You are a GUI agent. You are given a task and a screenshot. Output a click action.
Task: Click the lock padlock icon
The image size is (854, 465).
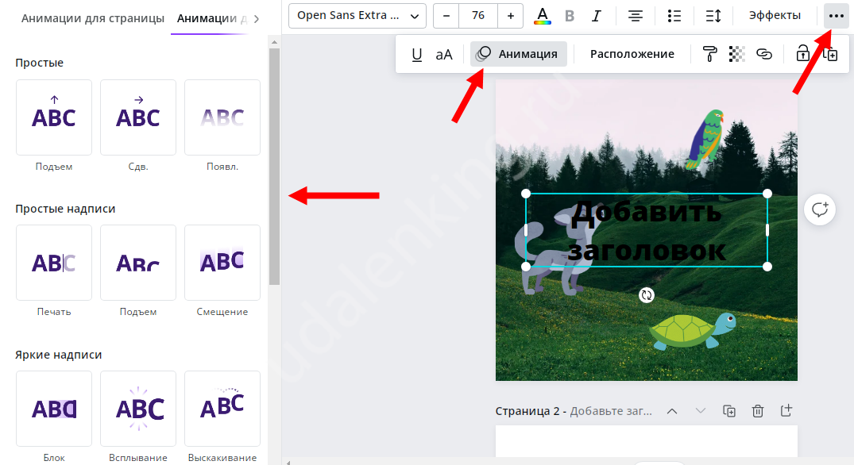pos(802,54)
